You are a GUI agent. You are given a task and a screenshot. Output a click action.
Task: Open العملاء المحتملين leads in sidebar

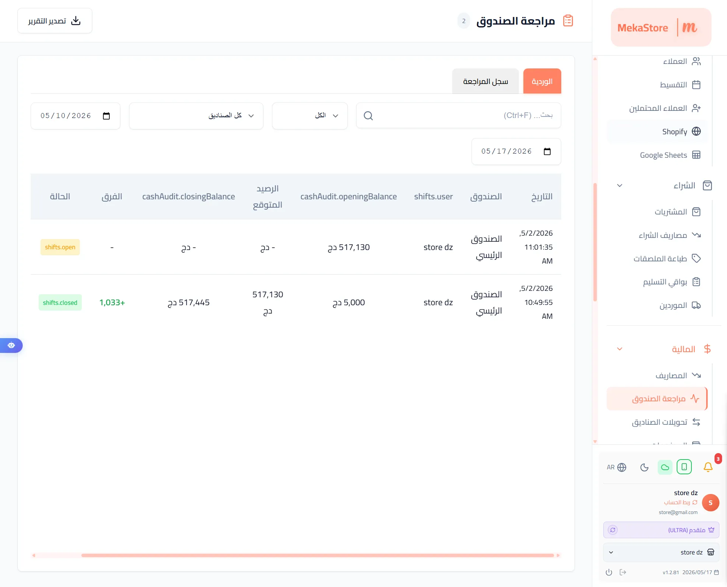[x=657, y=108]
